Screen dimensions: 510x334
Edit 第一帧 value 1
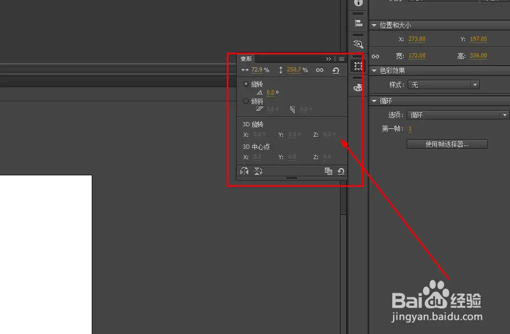pos(410,129)
